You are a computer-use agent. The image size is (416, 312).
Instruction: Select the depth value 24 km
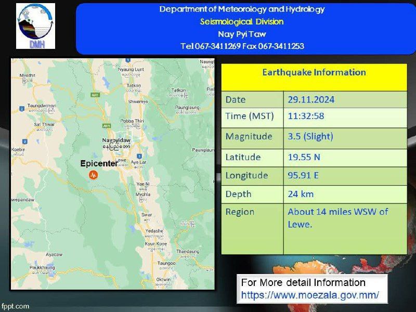[x=301, y=194]
